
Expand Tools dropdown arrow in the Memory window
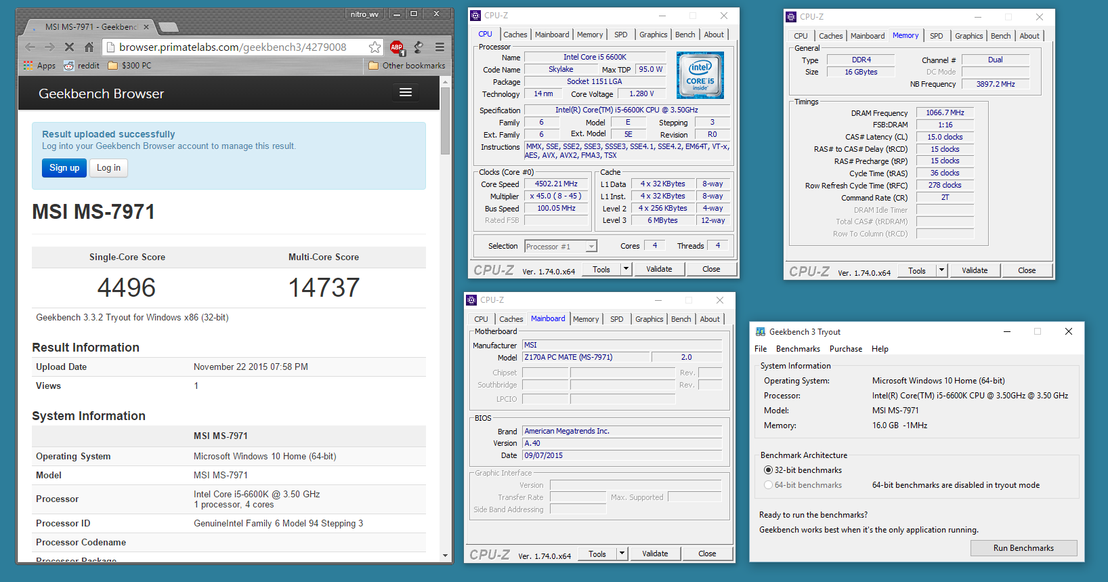[x=941, y=270]
